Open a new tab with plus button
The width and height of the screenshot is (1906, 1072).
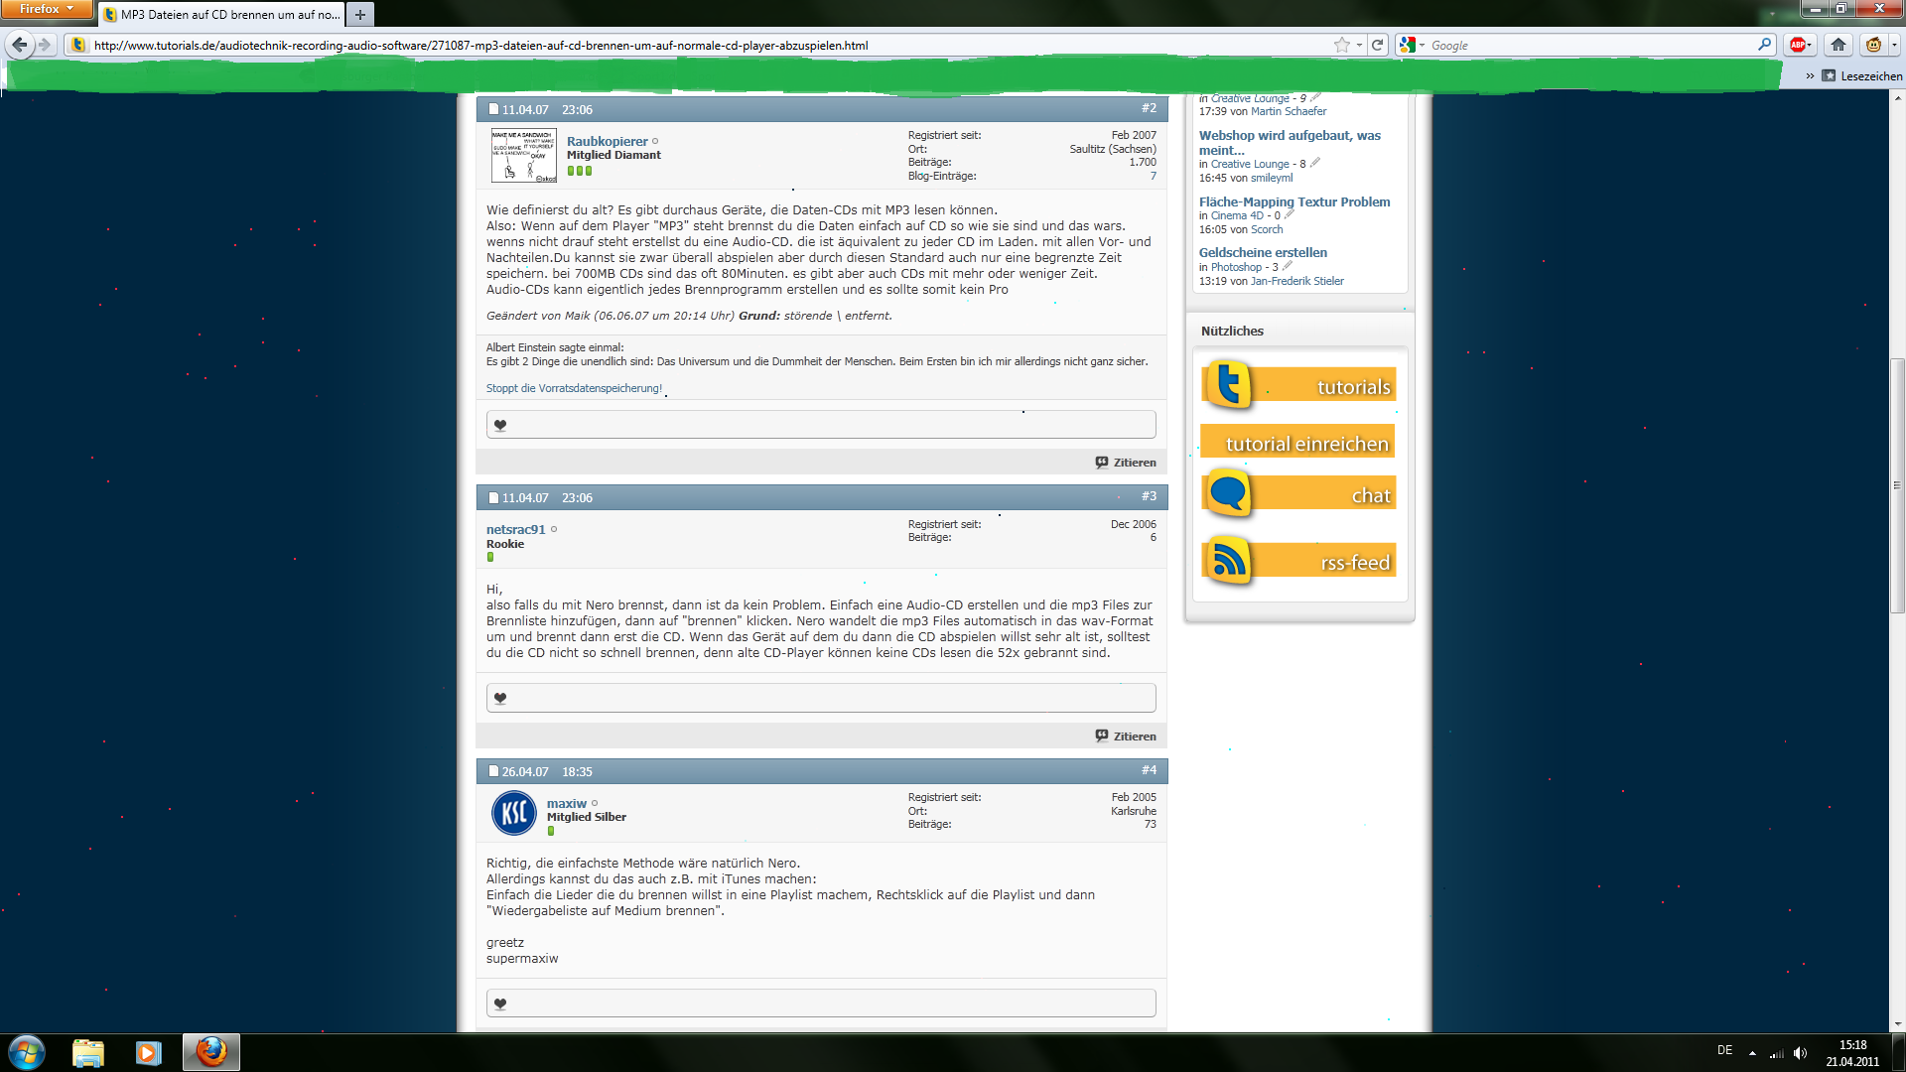[x=360, y=15]
